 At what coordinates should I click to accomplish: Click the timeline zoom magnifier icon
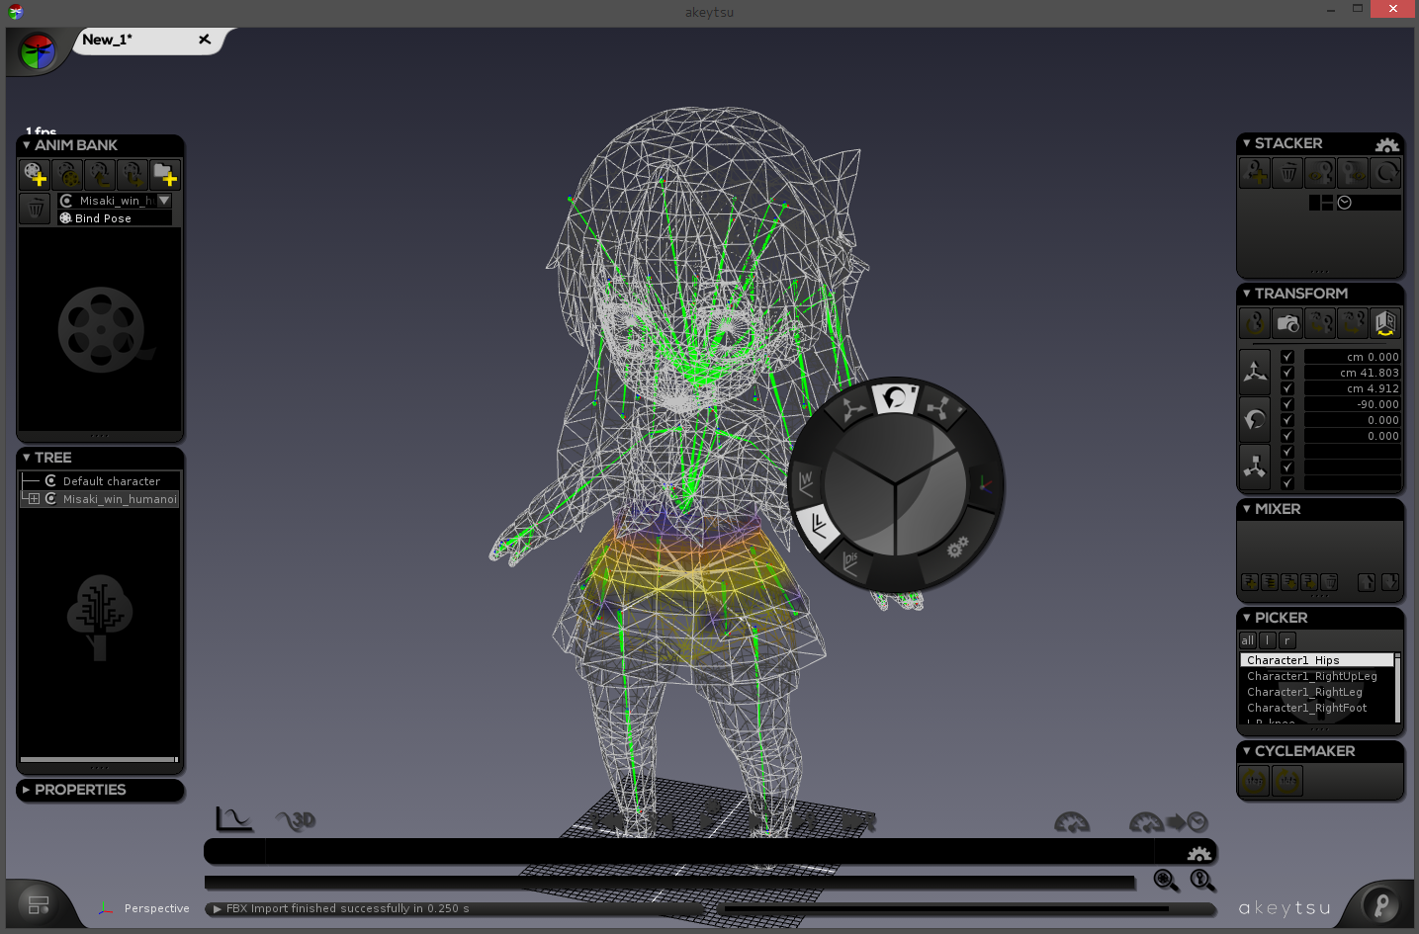point(1166,880)
